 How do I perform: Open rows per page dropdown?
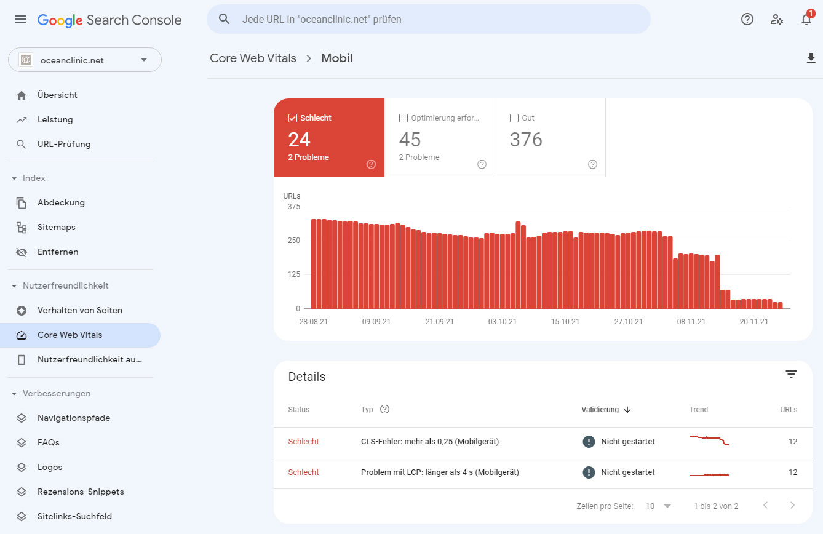point(658,506)
